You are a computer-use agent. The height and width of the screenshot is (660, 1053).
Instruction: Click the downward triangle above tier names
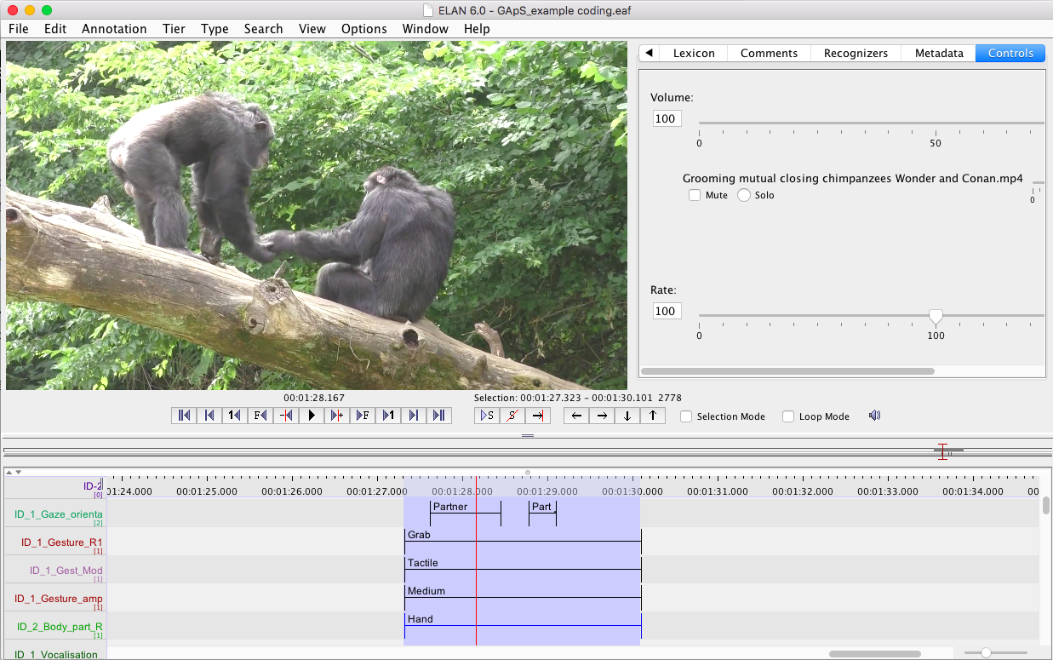[19, 471]
